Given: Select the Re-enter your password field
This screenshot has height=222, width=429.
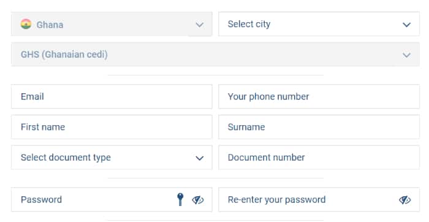Looking at the screenshot, I should tap(319, 199).
